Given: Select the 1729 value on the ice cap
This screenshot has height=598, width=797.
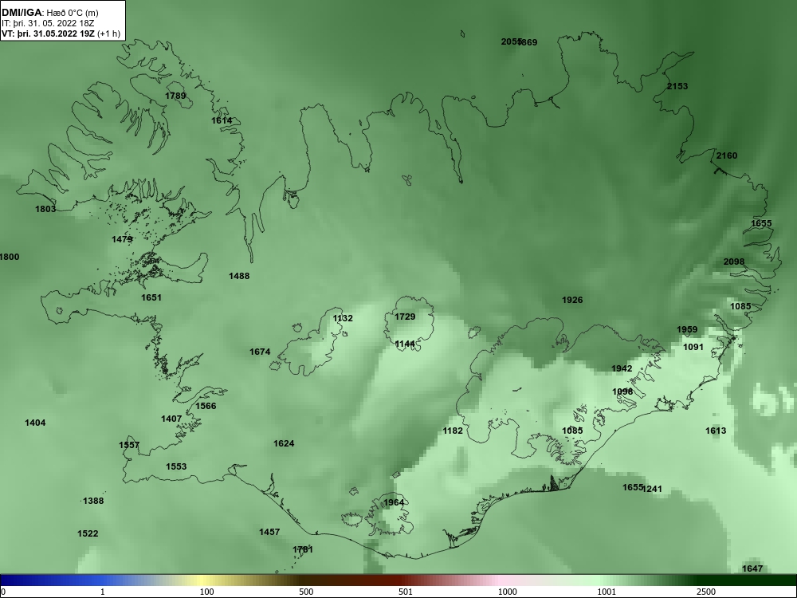Looking at the screenshot, I should pyautogui.click(x=405, y=317).
